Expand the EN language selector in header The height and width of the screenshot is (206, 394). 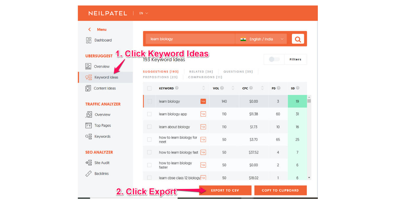(x=143, y=13)
